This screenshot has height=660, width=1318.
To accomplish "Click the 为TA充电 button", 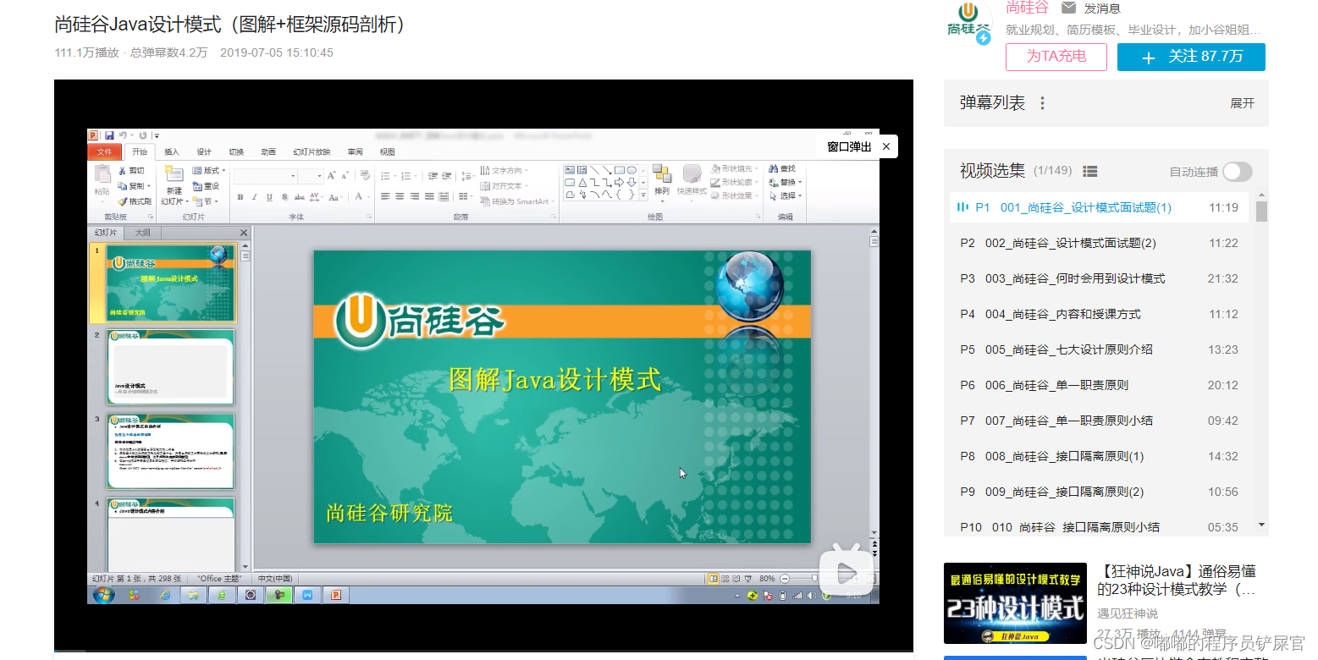I will (1056, 57).
